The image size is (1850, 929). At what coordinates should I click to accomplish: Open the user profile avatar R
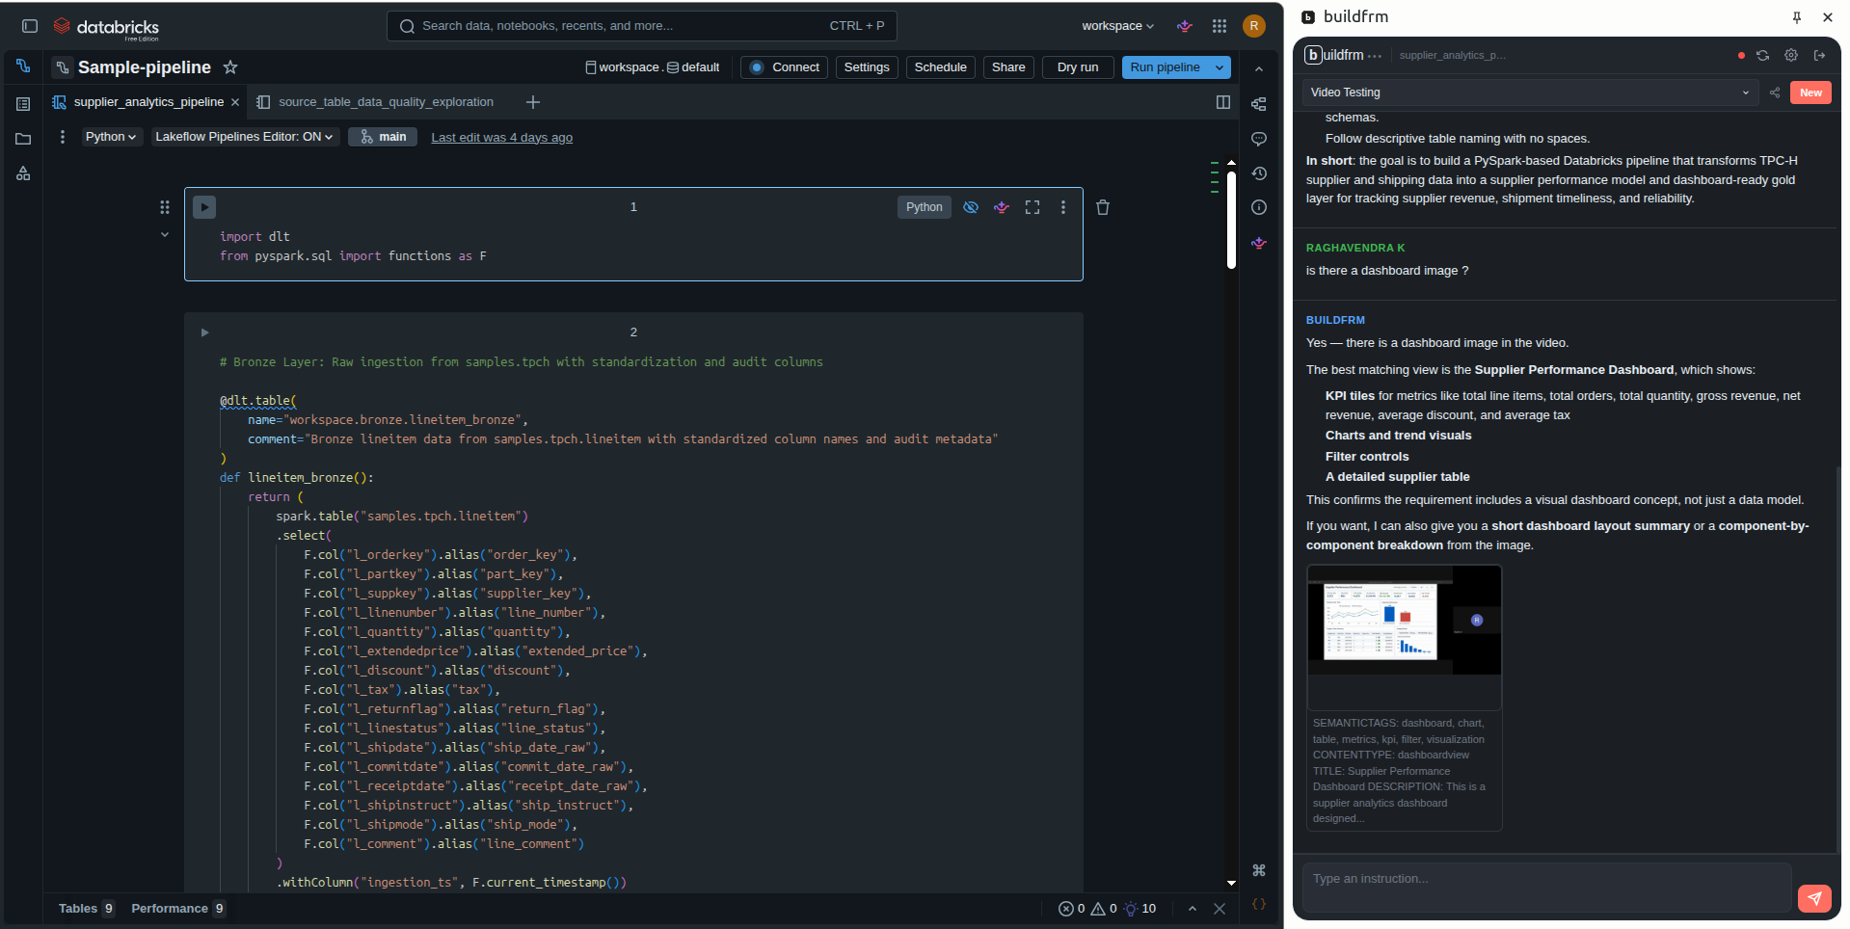1254,26
